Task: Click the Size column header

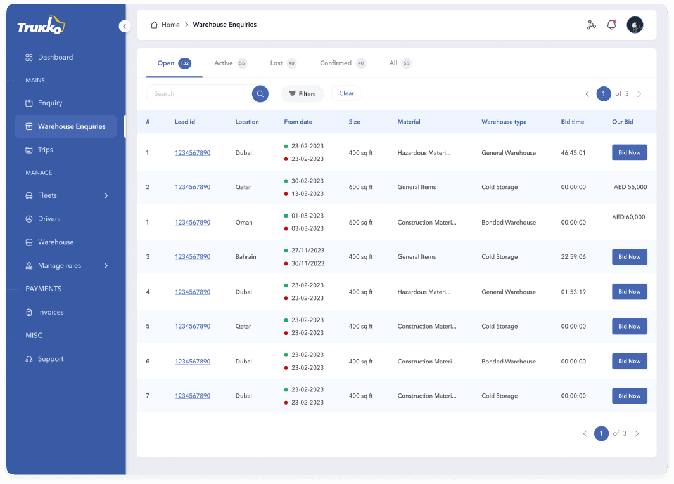Action: pyautogui.click(x=354, y=122)
